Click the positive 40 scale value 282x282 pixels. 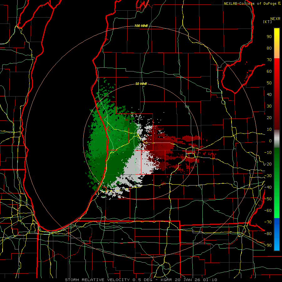click(x=269, y=95)
